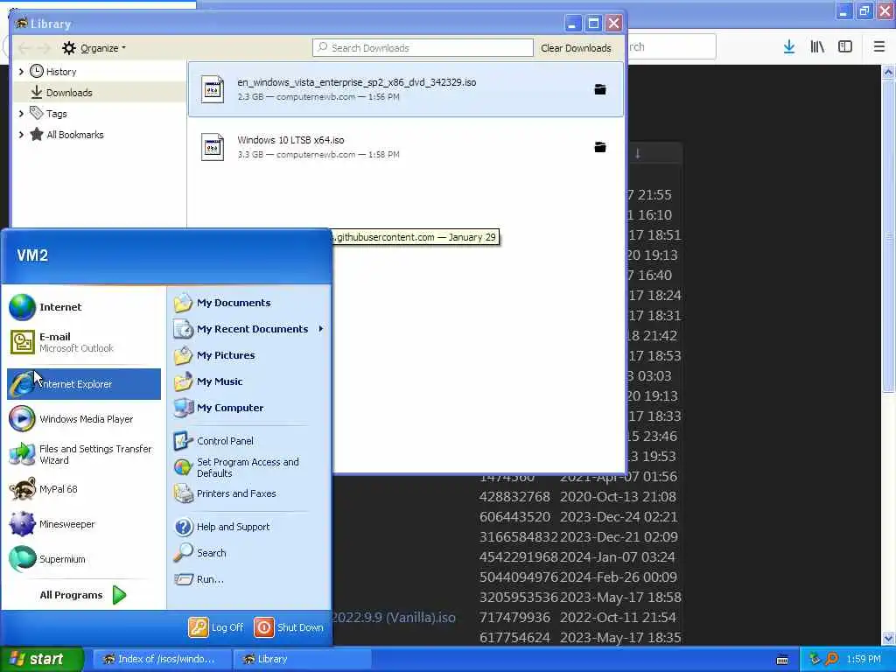This screenshot has width=896, height=672.
Task: Show folder for Vista enterprise ISO download
Action: point(600,89)
